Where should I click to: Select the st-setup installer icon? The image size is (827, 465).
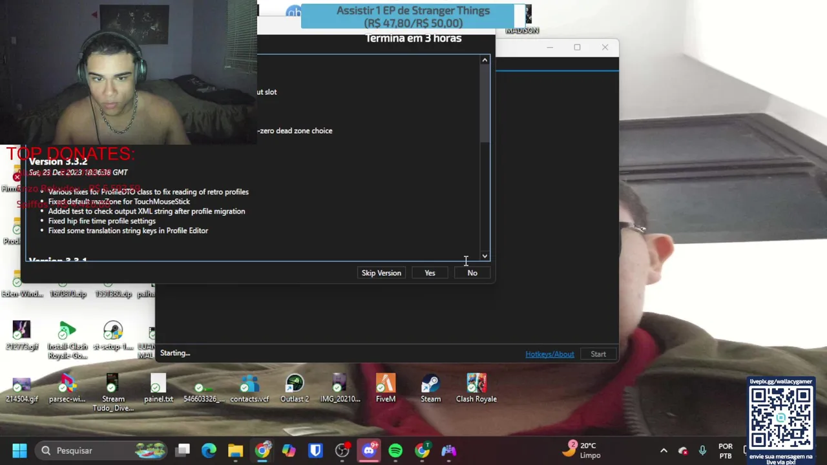pyautogui.click(x=113, y=336)
